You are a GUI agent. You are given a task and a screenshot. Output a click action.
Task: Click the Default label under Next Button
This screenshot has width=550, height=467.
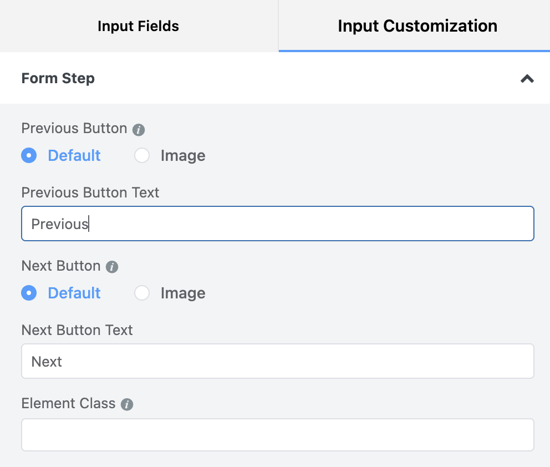pyautogui.click(x=74, y=293)
